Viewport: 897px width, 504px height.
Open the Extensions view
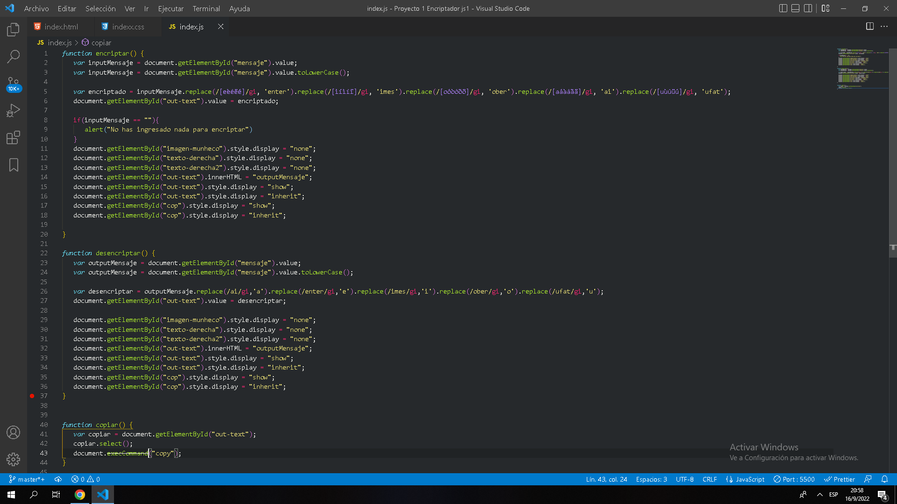click(x=13, y=138)
